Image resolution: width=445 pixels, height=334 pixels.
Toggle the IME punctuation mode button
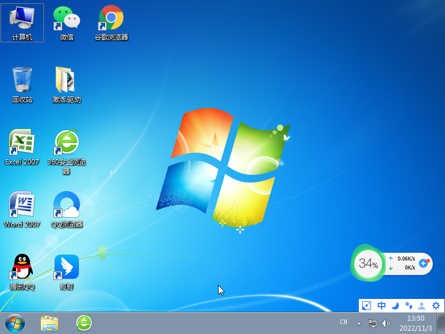(x=408, y=306)
